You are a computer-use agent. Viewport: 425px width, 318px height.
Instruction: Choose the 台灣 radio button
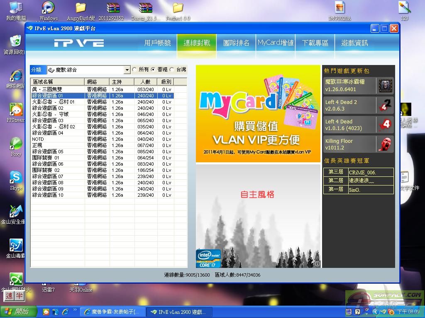point(172,70)
